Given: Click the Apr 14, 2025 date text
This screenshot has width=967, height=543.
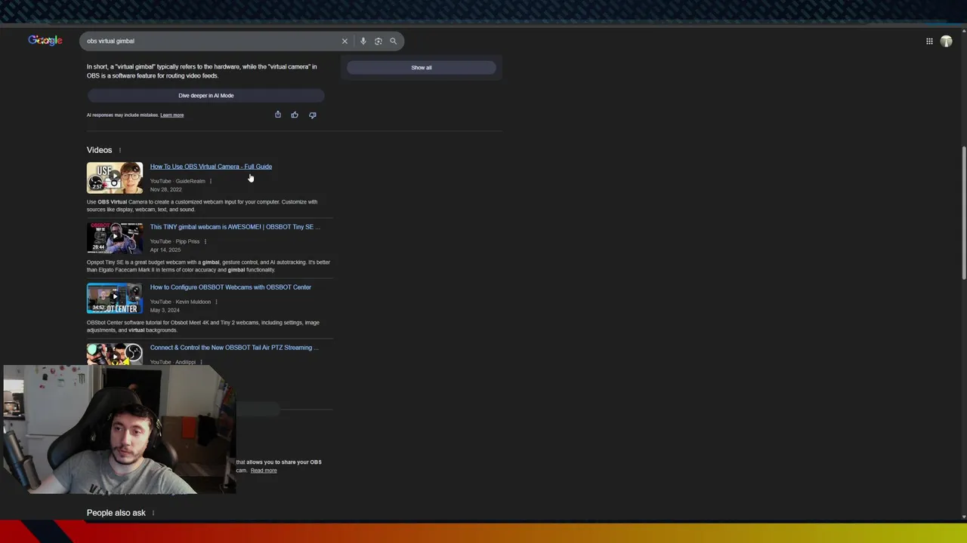Looking at the screenshot, I should point(165,250).
